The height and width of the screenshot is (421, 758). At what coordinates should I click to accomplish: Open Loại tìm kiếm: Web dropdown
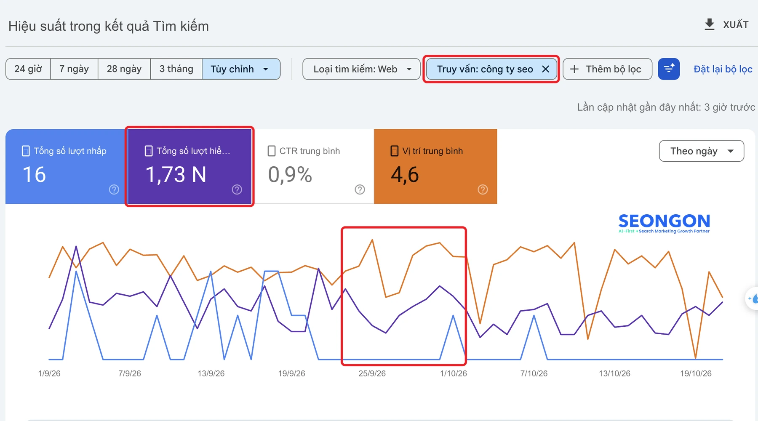(361, 69)
